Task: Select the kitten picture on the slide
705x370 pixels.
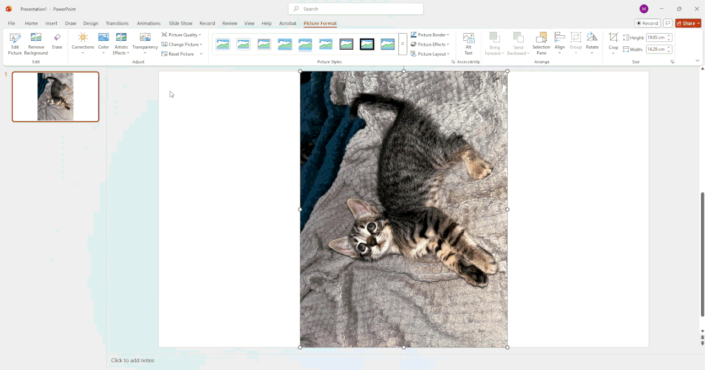Action: click(x=404, y=209)
